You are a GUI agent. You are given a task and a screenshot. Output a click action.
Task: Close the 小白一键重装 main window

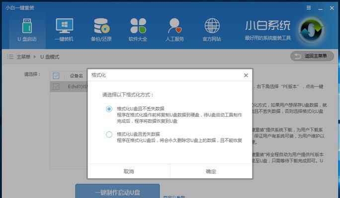point(332,8)
